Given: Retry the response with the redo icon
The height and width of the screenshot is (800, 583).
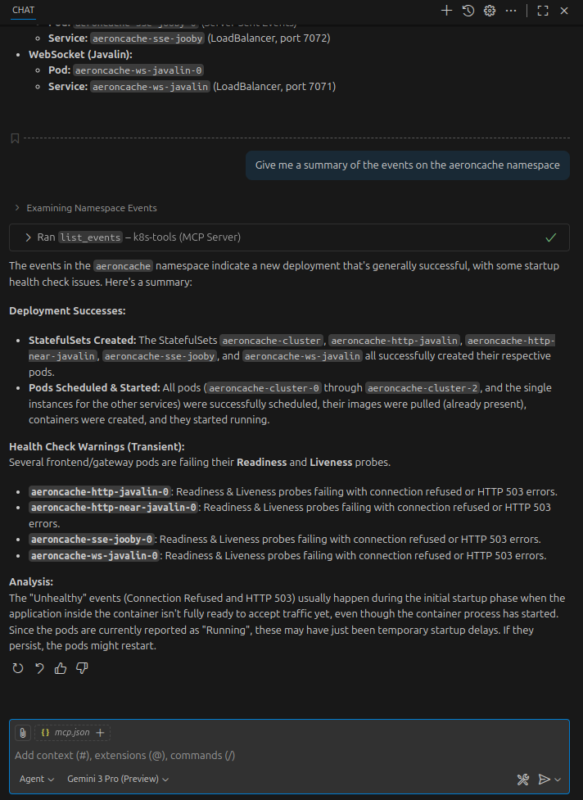Looking at the screenshot, I should pos(18,668).
